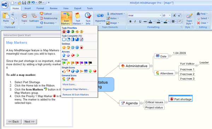The image size is (212, 129).
Task: Open the font size 10 dropdown
Action: point(170,16)
